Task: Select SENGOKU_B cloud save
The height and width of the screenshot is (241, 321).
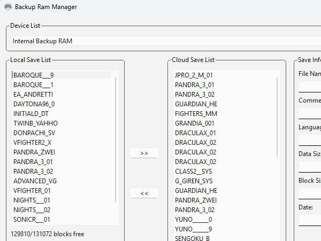Action: pos(223,238)
